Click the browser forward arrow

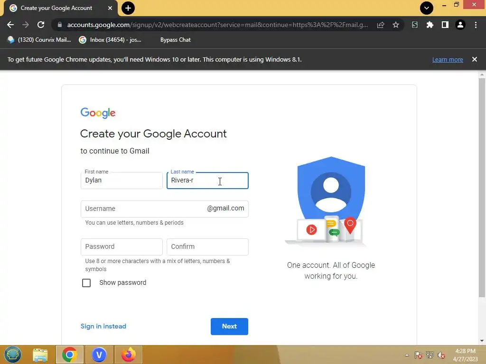pyautogui.click(x=26, y=25)
